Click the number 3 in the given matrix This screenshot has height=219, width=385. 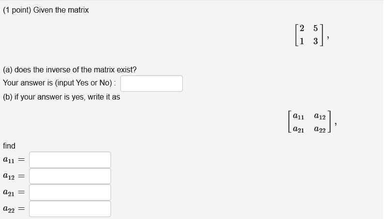coord(316,41)
